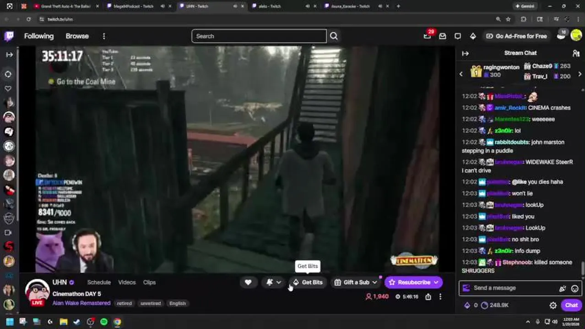Open the chat community users icon
The image size is (585, 329).
pos(576,53)
